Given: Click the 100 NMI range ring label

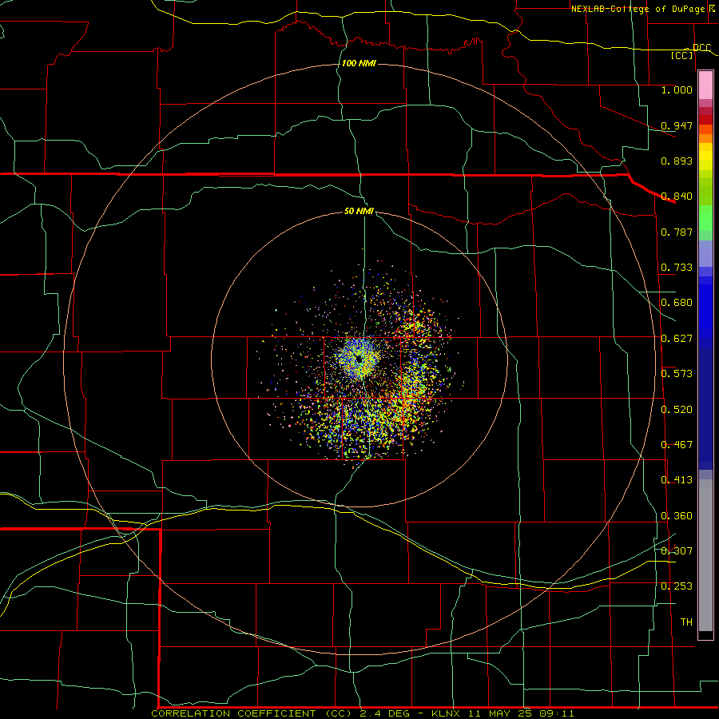Looking at the screenshot, I should [x=359, y=63].
